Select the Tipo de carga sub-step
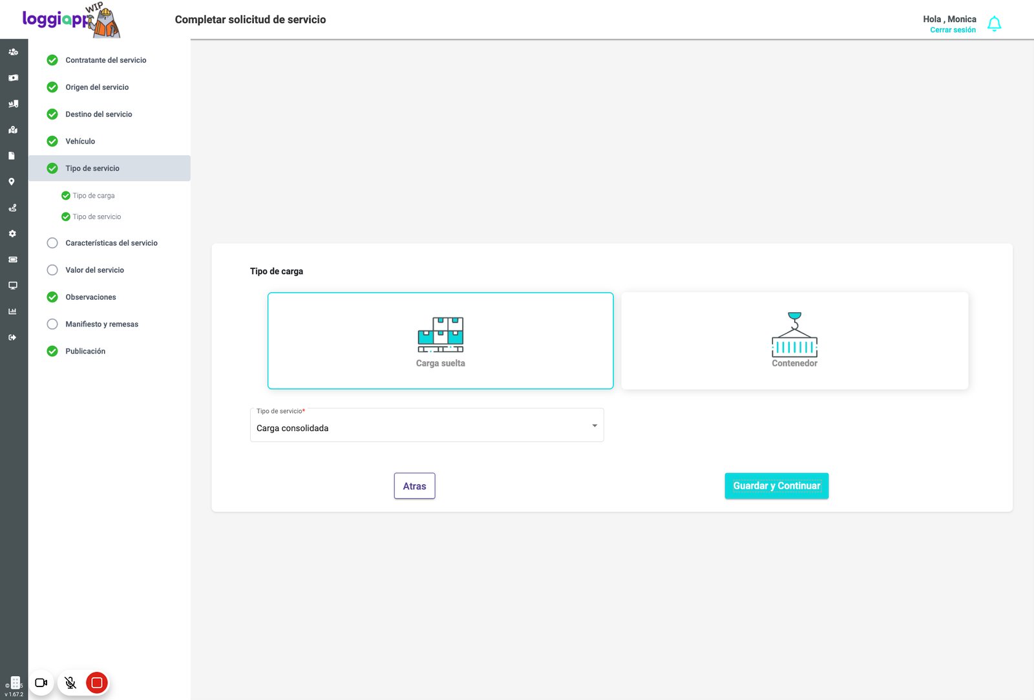The image size is (1034, 700). click(89, 195)
